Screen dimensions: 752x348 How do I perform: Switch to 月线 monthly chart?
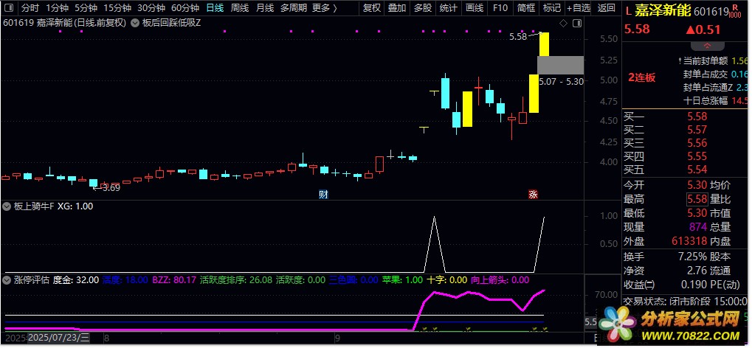[265, 8]
